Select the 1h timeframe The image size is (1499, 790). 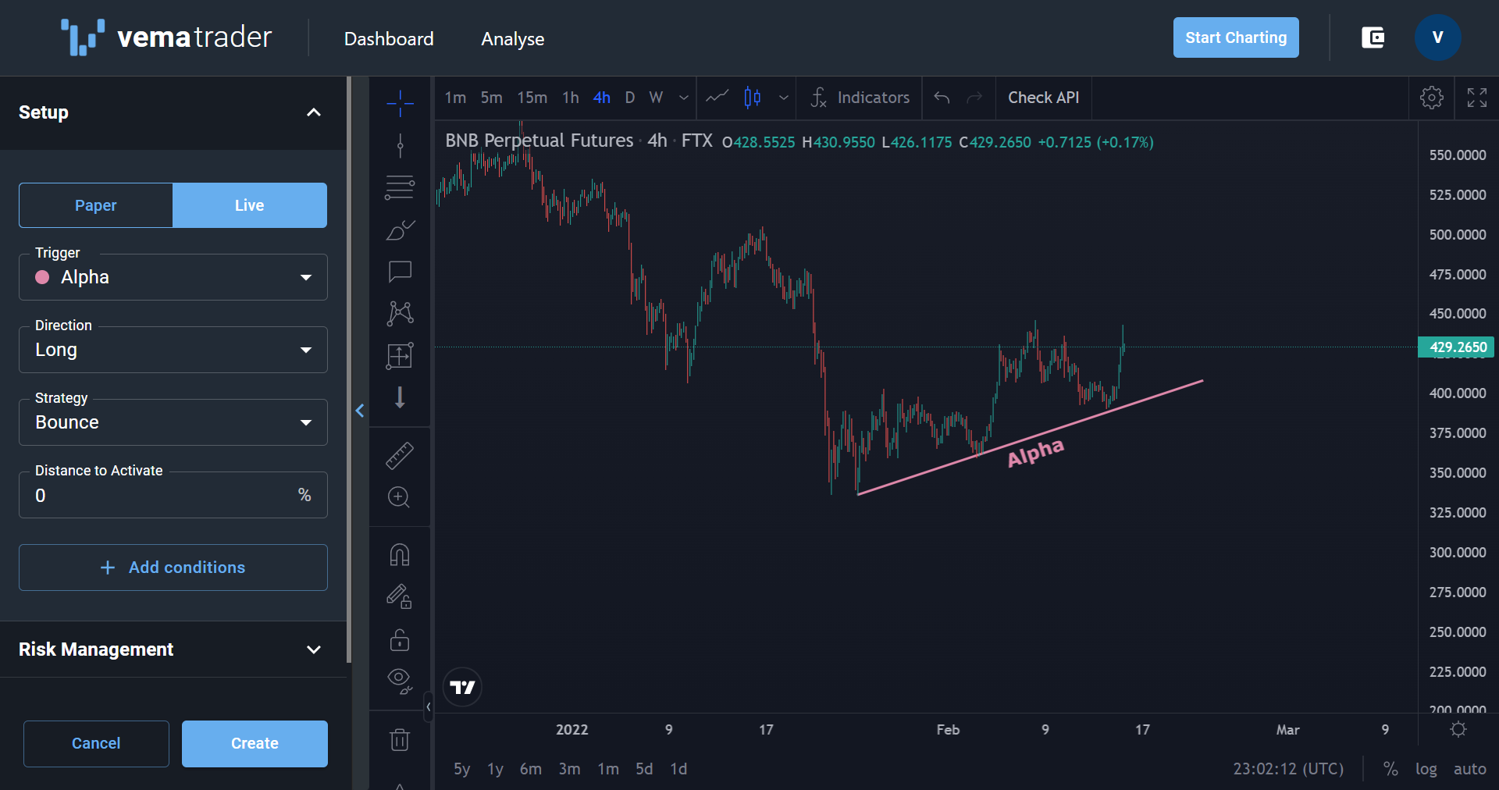tap(571, 98)
